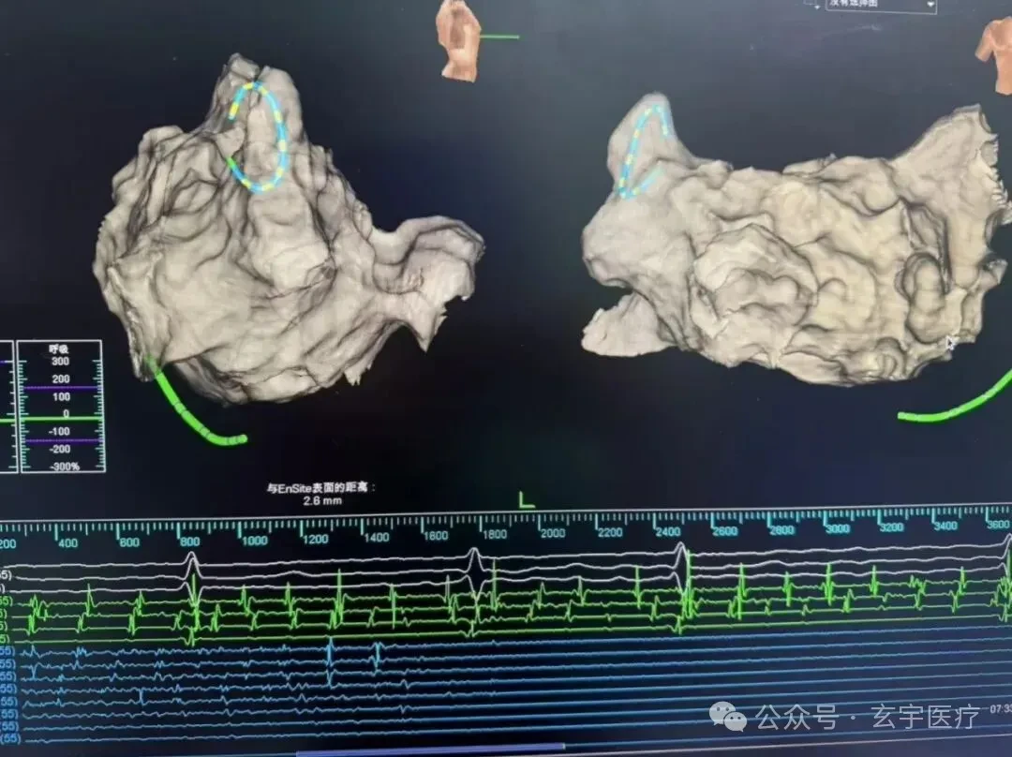Image resolution: width=1012 pixels, height=757 pixels.
Task: Click the torso orientation icon at right edge
Action: pyautogui.click(x=994, y=57)
